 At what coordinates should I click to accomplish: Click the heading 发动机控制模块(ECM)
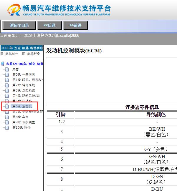click(74, 51)
